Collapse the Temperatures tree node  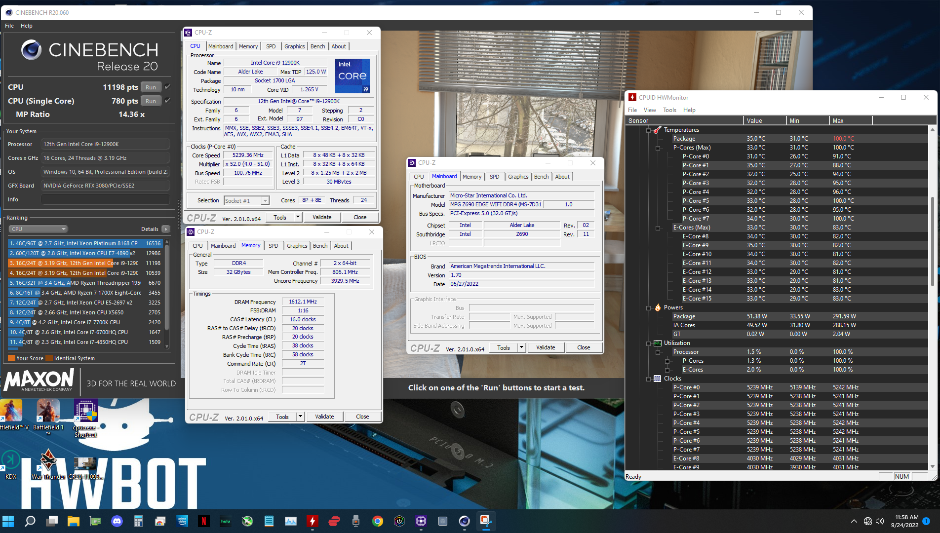[x=648, y=130]
